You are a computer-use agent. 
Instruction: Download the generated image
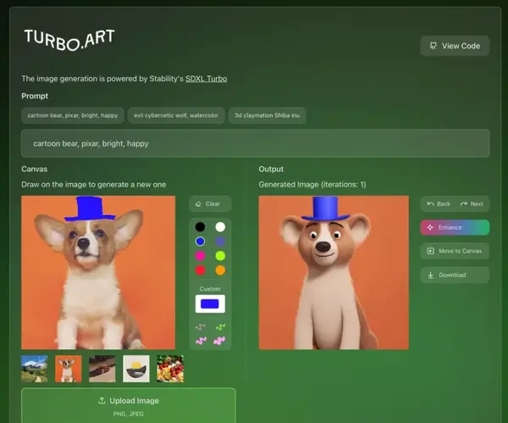(455, 275)
